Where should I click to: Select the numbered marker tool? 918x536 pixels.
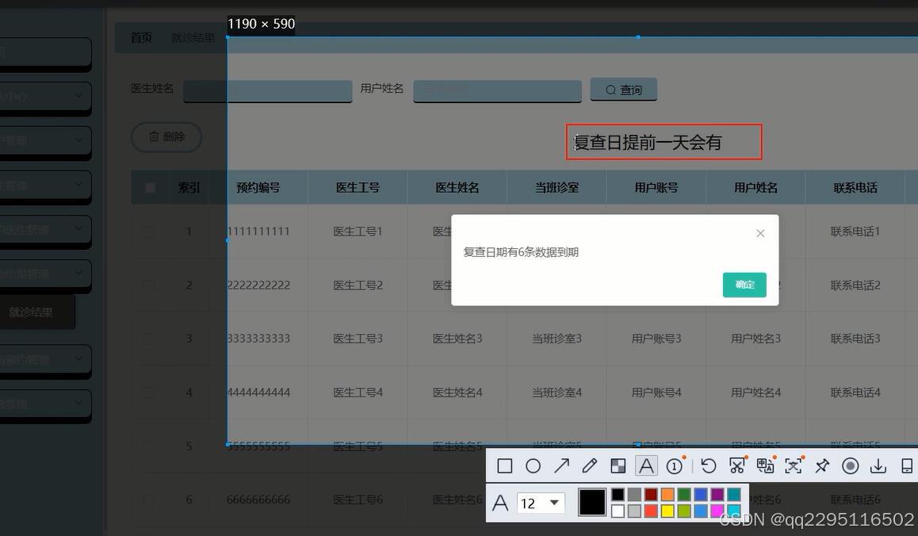coord(675,466)
